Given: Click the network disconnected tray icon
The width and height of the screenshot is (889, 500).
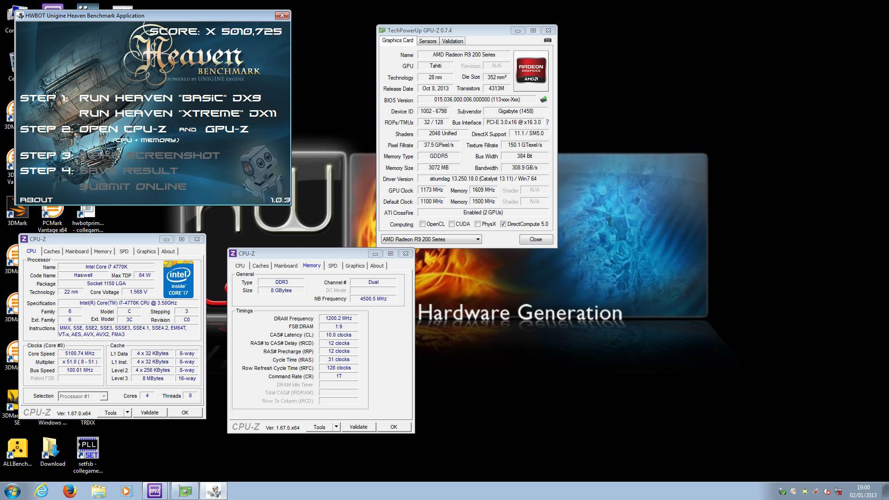Looking at the screenshot, I should pos(838,491).
